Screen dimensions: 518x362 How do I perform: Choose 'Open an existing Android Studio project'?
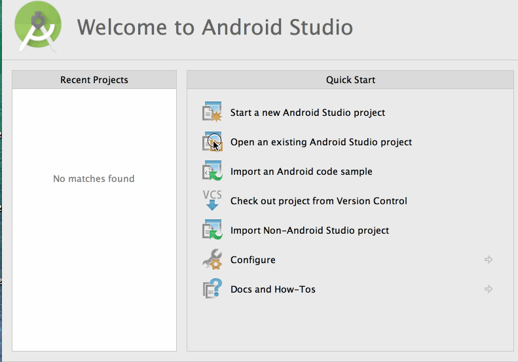pyautogui.click(x=321, y=142)
